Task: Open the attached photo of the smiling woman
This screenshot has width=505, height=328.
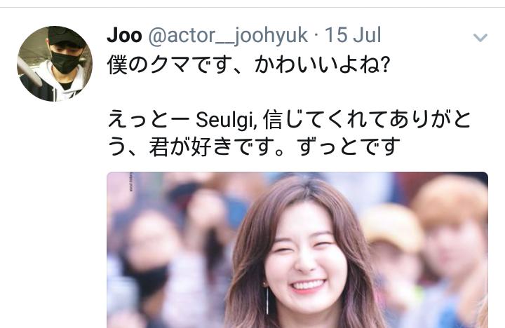Action: [x=297, y=250]
